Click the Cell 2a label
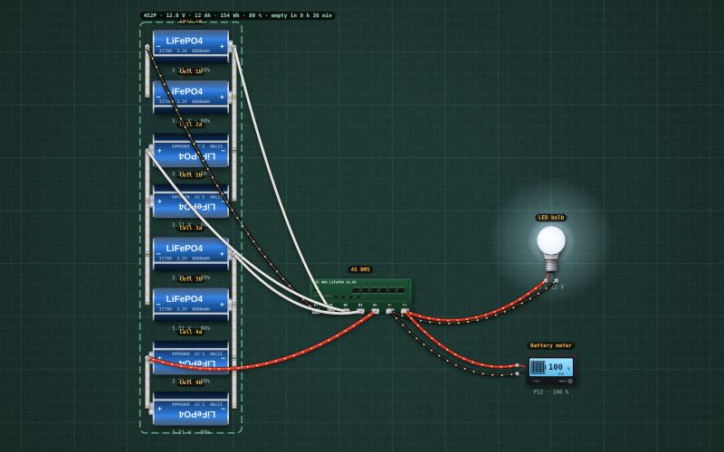The width and height of the screenshot is (724, 452). click(x=191, y=125)
